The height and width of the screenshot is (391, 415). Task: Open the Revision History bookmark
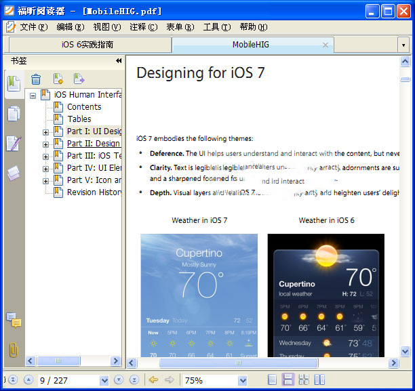pos(94,192)
